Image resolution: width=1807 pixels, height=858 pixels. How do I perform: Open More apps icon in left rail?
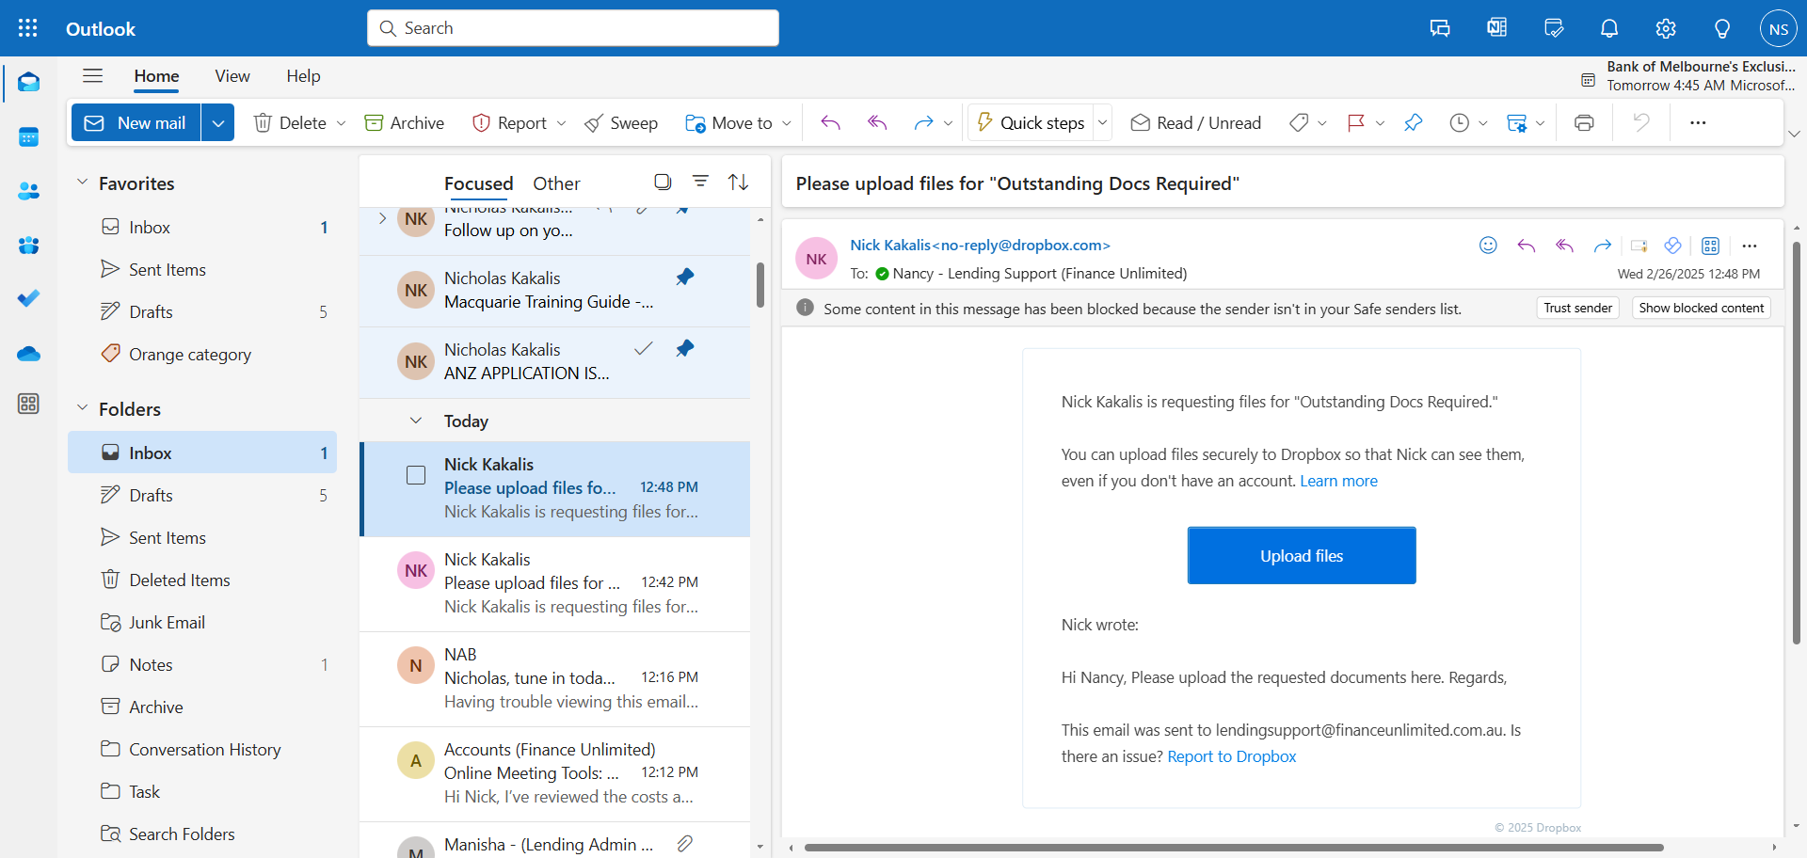point(28,404)
